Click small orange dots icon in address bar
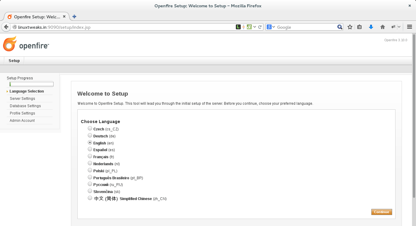This screenshot has width=416, height=226. tap(243, 27)
